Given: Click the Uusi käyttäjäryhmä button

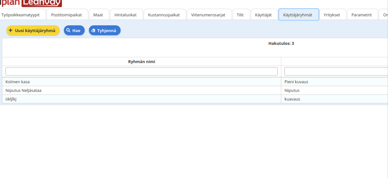Looking at the screenshot, I should click(33, 30).
